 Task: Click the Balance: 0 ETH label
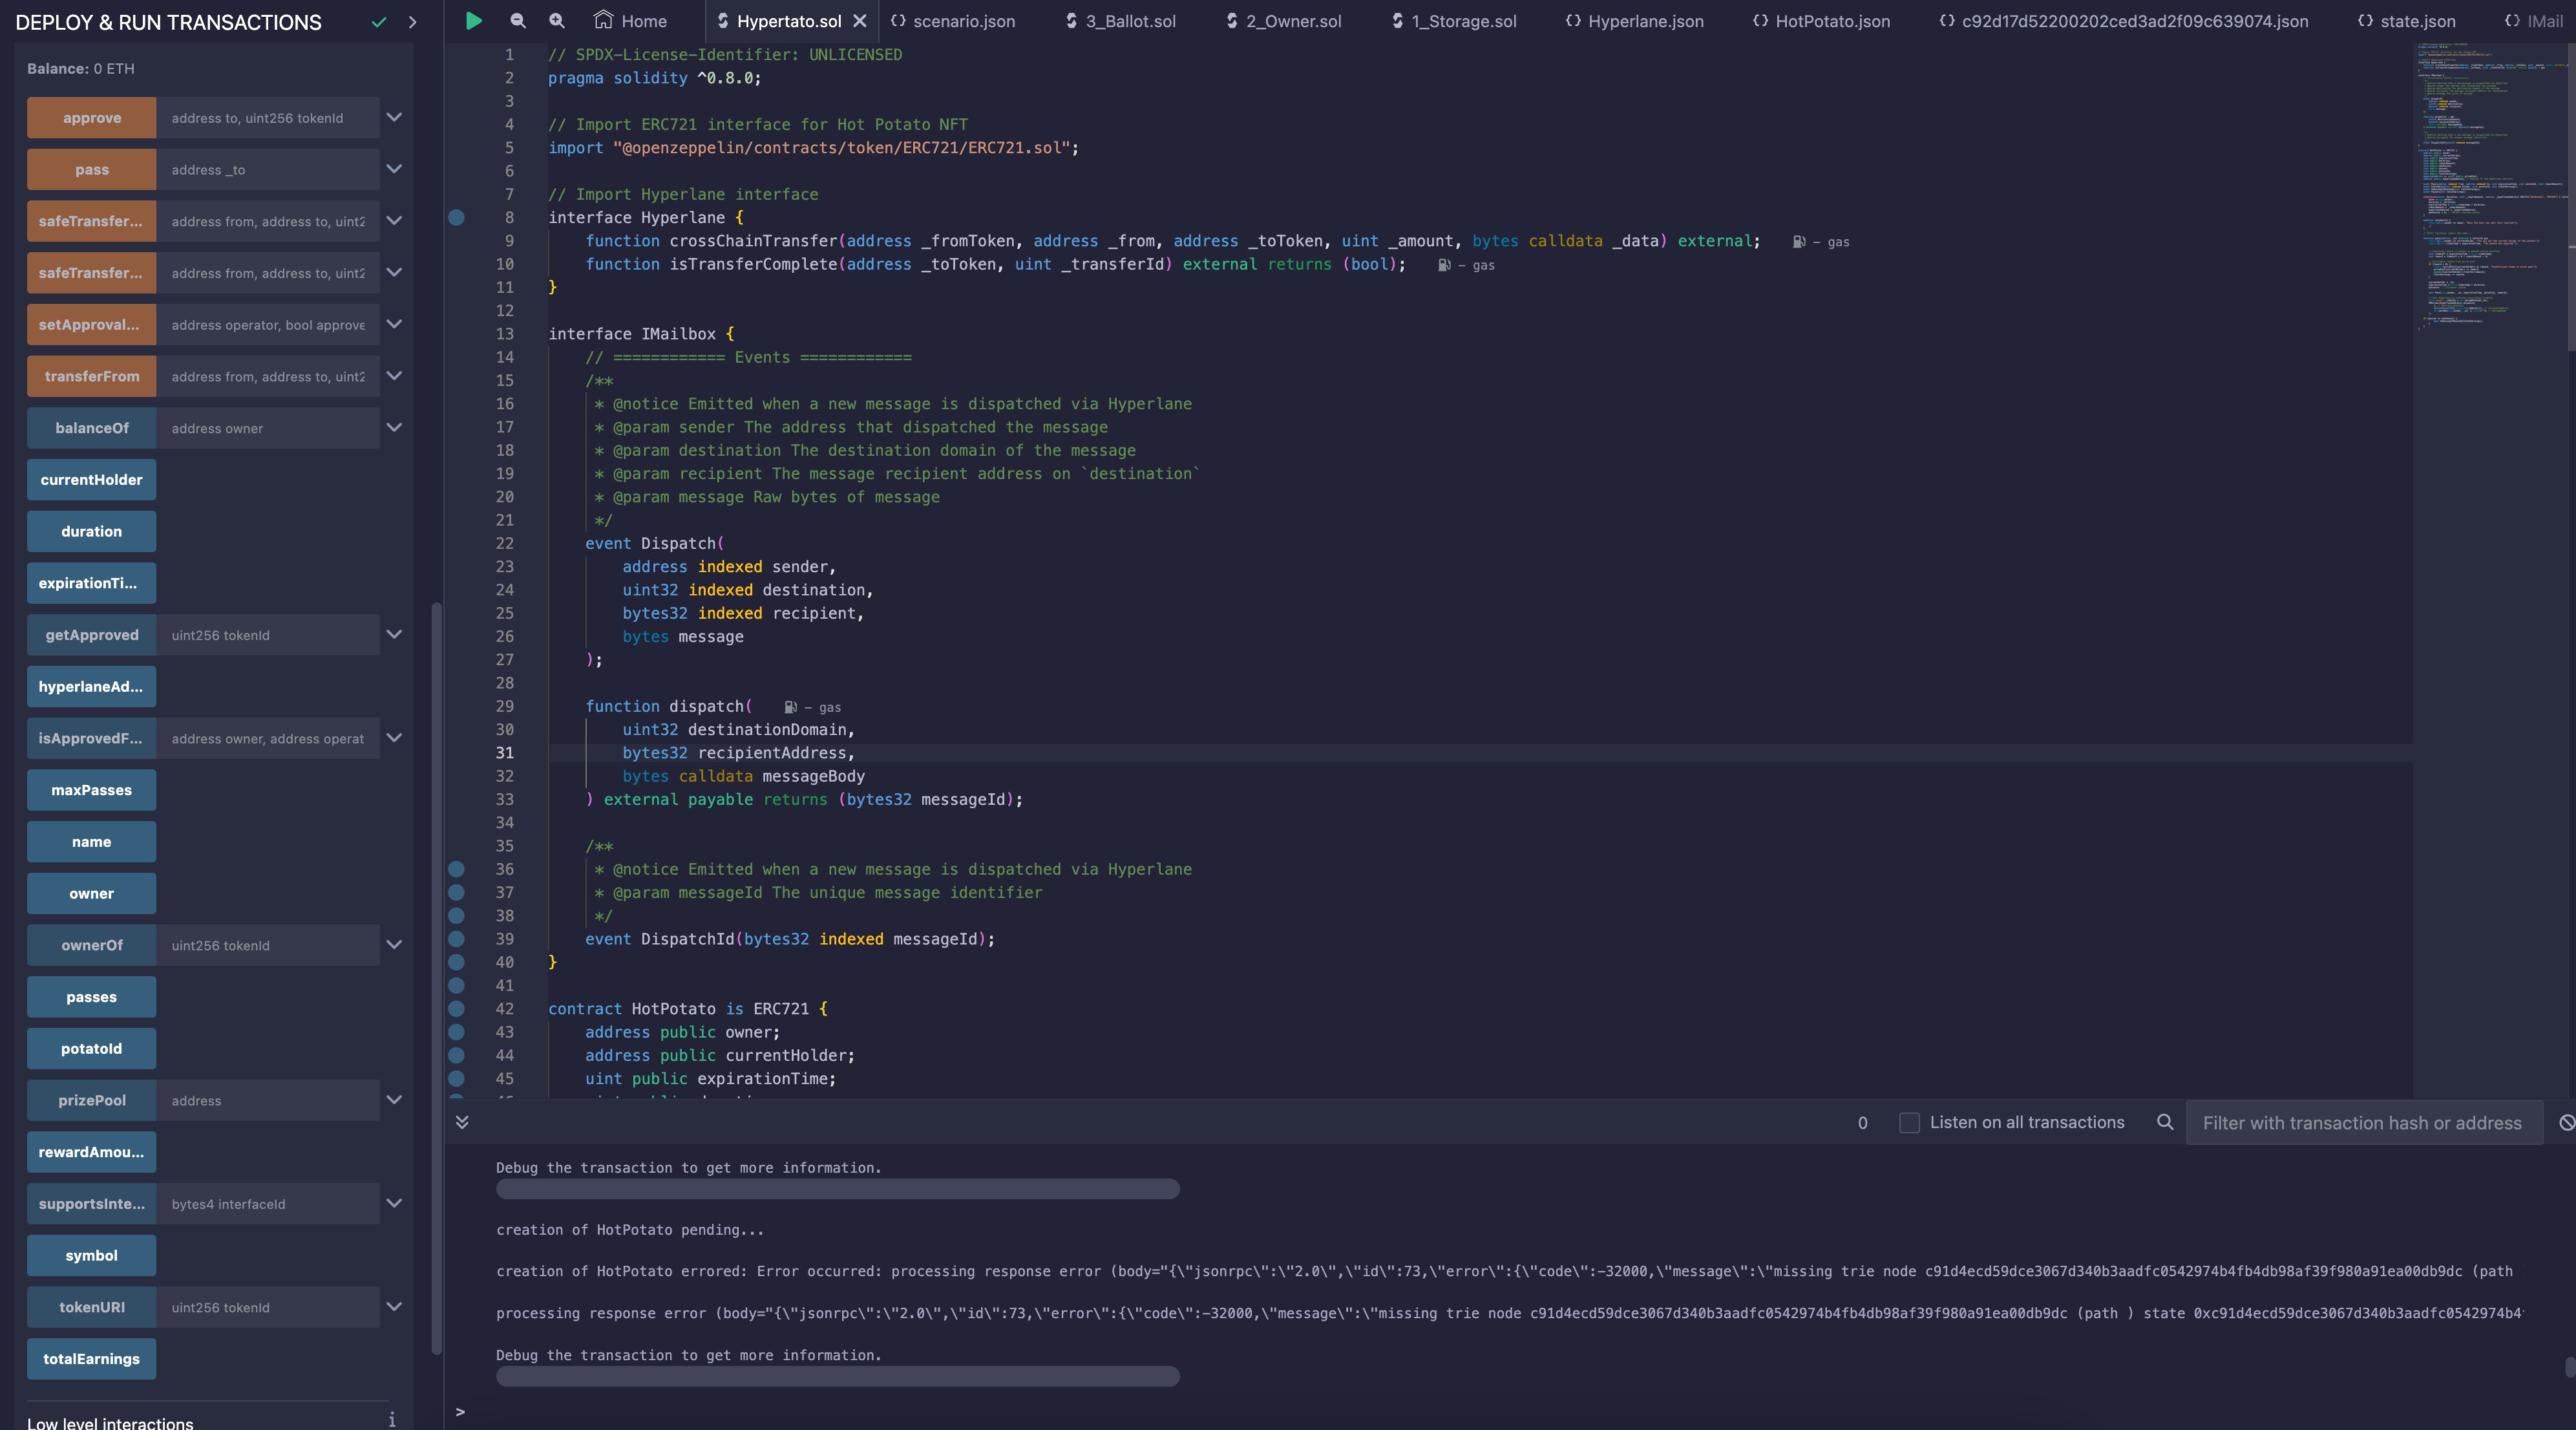(81, 68)
